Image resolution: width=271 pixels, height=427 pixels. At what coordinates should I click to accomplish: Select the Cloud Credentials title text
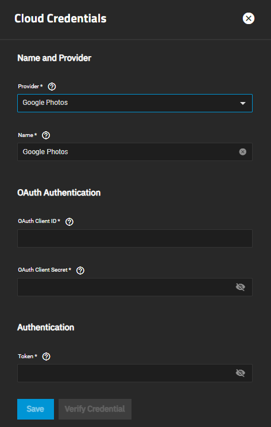[x=60, y=18]
